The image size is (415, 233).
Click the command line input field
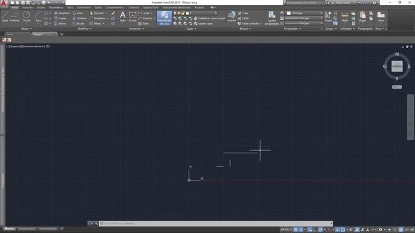click(x=216, y=223)
